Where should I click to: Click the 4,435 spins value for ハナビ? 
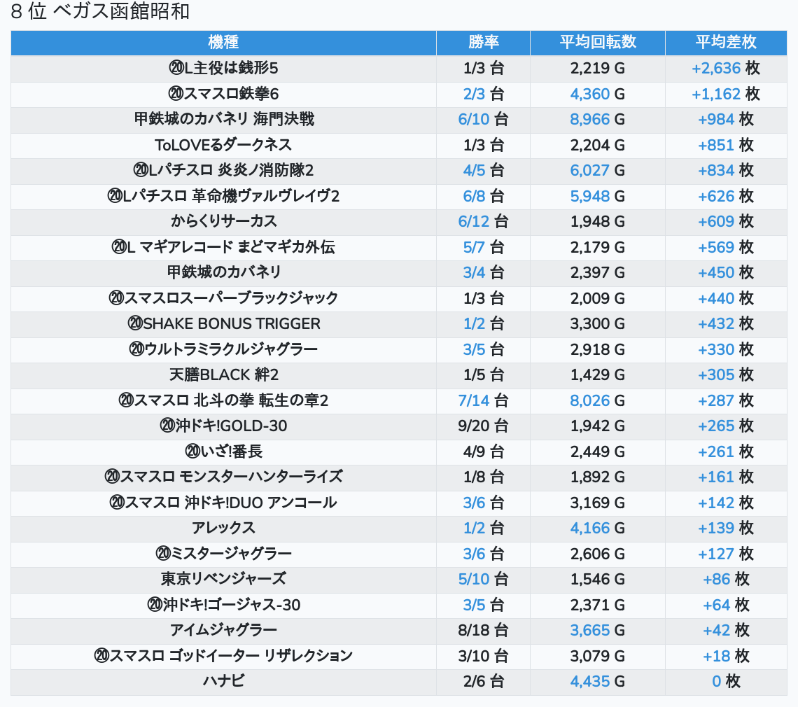click(x=589, y=681)
